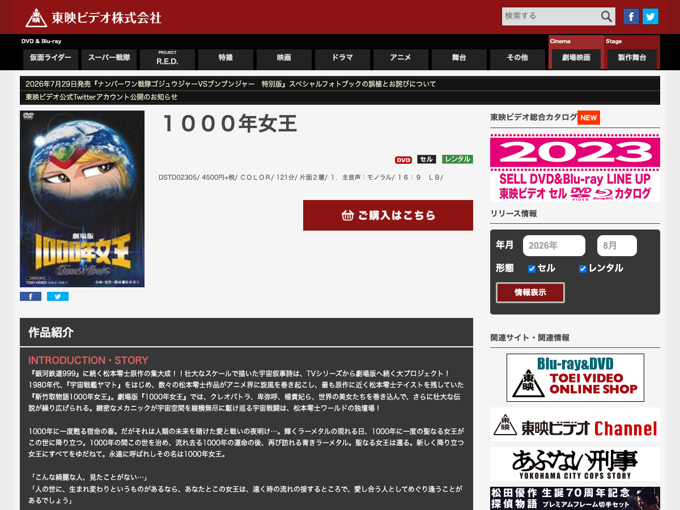Open ドラマ menu
This screenshot has width=680, height=510.
(x=342, y=58)
